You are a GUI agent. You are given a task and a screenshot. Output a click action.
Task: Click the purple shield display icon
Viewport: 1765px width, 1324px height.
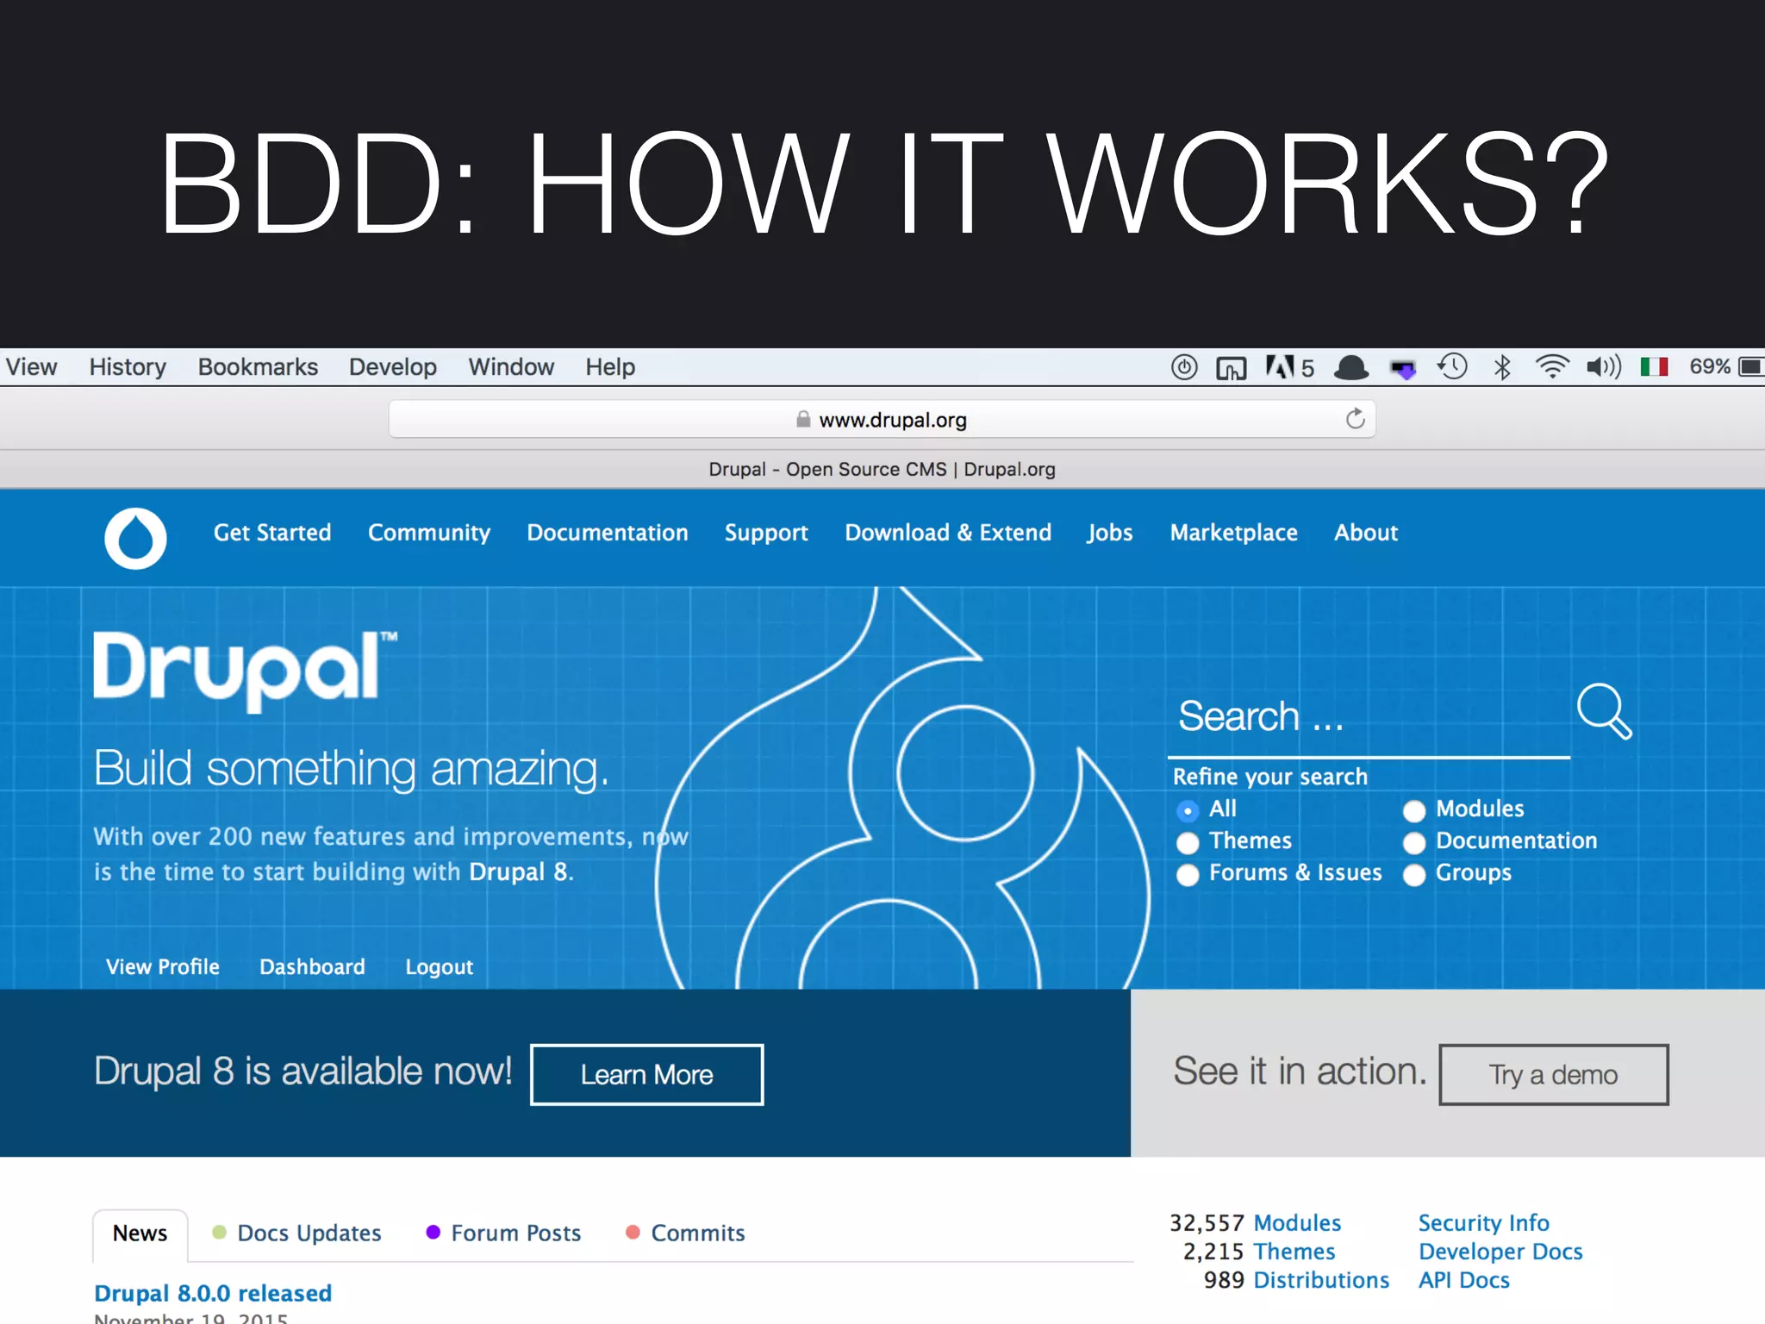[1403, 369]
